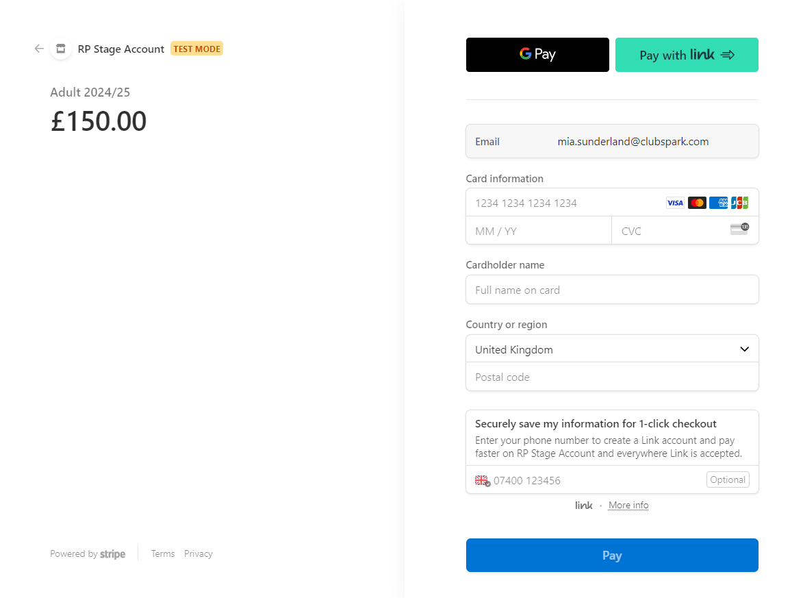This screenshot has width=803, height=598.
Task: Click the Visa card logo
Action: point(675,203)
